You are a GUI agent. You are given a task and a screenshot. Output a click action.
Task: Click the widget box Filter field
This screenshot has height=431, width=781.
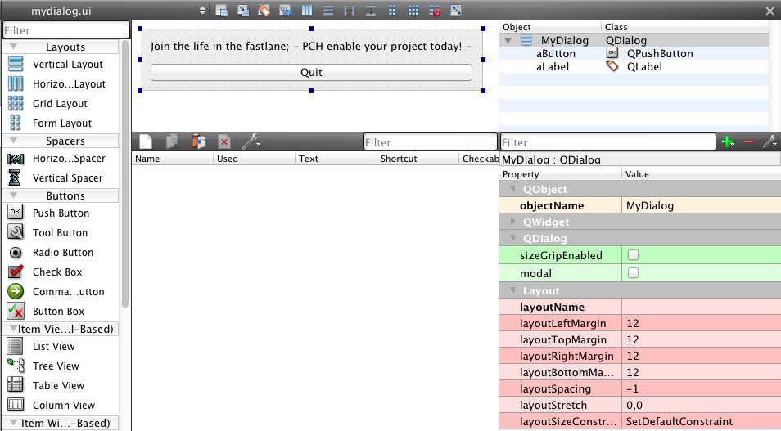(x=65, y=31)
